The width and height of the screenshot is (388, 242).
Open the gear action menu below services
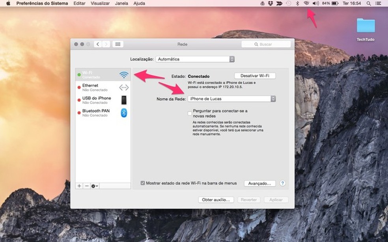[x=95, y=186]
